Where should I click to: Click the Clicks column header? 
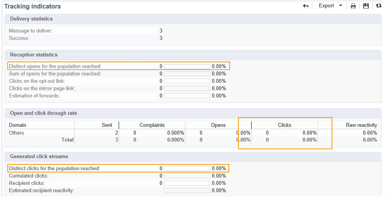284,125
